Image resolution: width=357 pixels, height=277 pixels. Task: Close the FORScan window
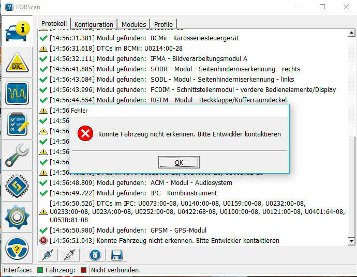pos(346,7)
